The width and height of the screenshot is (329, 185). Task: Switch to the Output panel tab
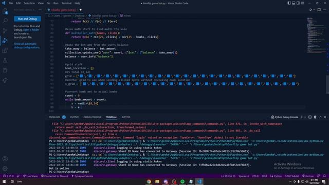tap(74, 117)
